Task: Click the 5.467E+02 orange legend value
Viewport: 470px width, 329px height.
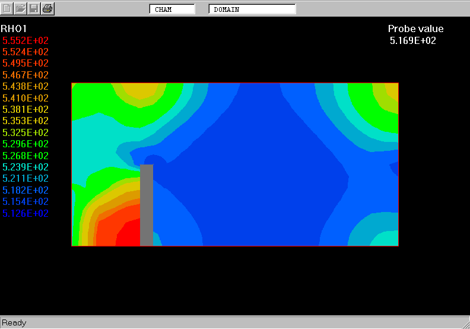Action: 26,75
